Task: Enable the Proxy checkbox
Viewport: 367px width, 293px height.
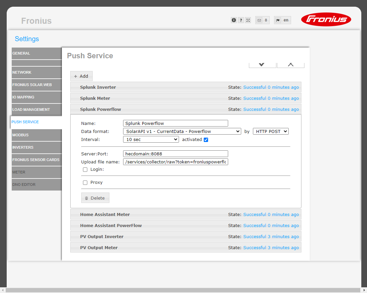Action: 85,183
